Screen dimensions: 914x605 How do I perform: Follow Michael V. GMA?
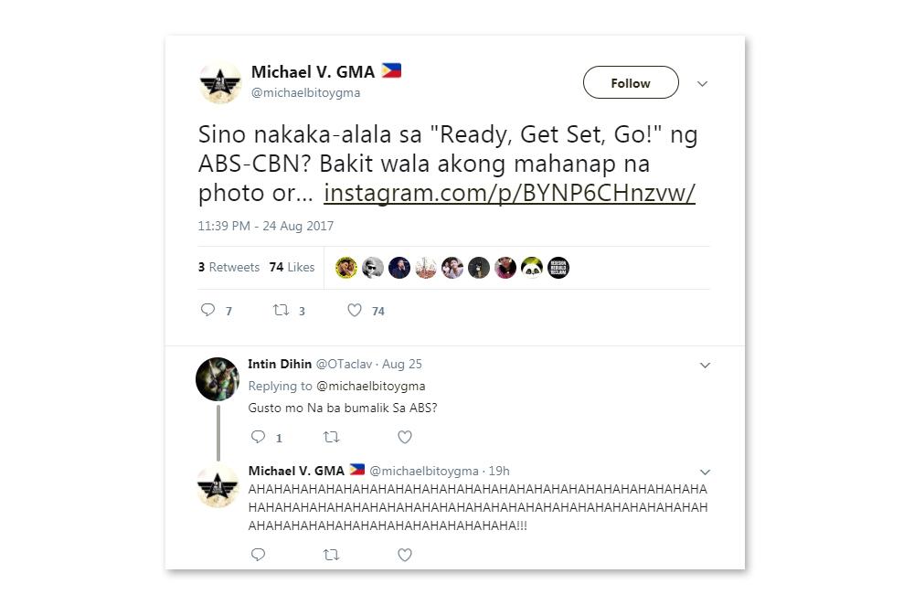pos(631,83)
